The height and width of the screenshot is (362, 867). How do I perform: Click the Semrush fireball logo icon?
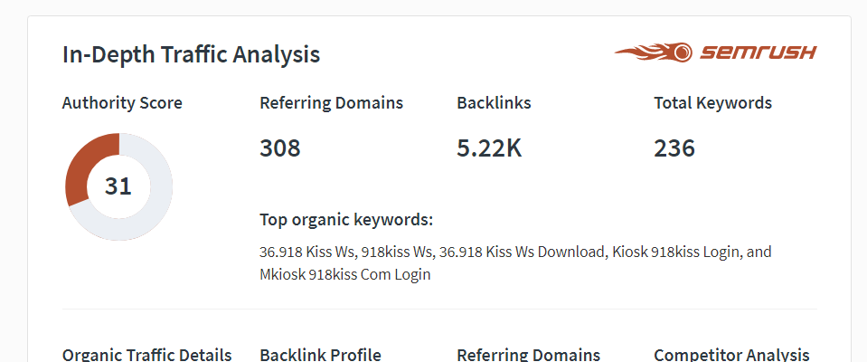(653, 52)
